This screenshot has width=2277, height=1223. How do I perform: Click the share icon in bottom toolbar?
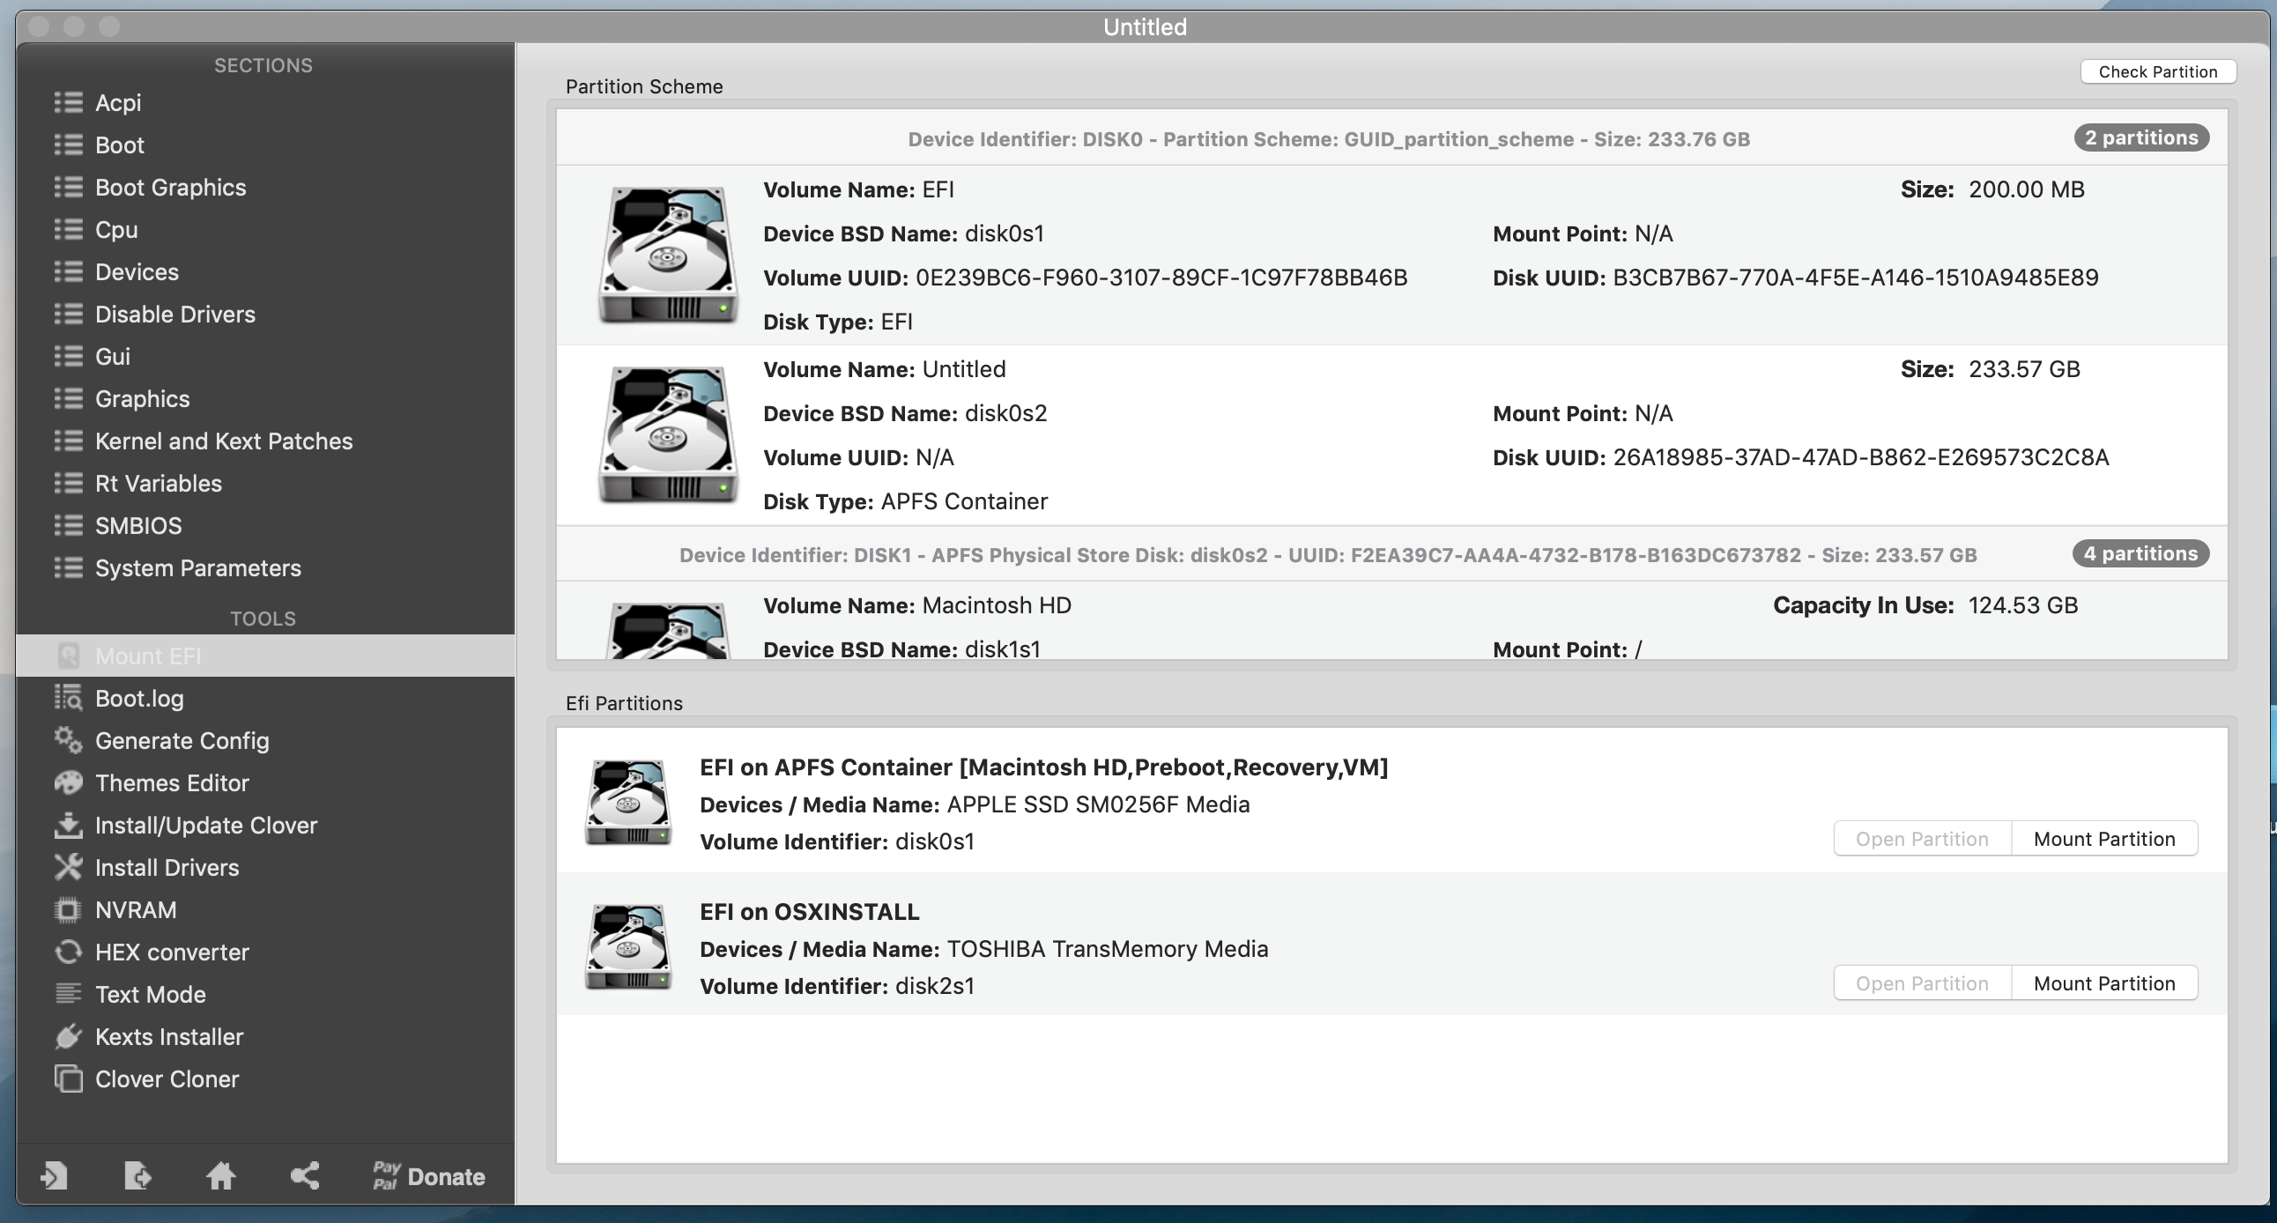tap(305, 1176)
